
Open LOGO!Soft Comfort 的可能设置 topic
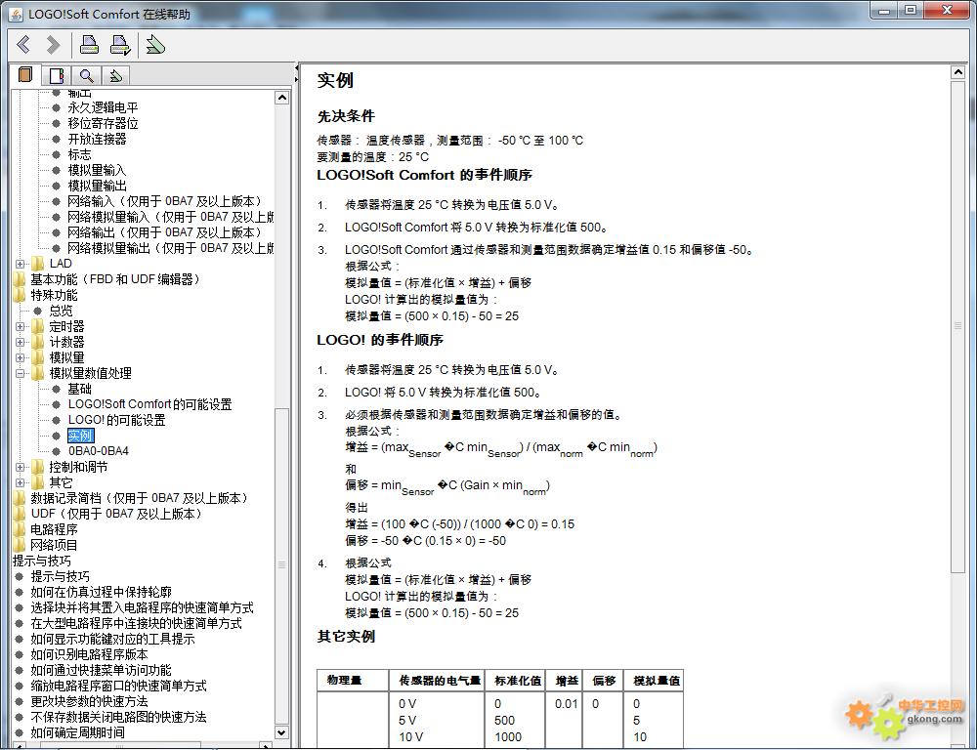coord(150,404)
